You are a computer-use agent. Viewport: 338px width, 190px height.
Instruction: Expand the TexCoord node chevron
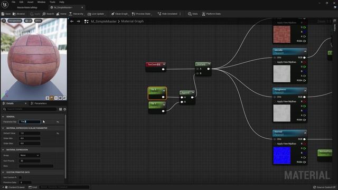coord(164,64)
